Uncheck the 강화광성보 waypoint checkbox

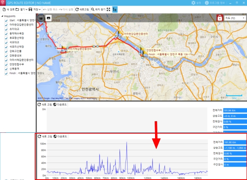click(6, 56)
